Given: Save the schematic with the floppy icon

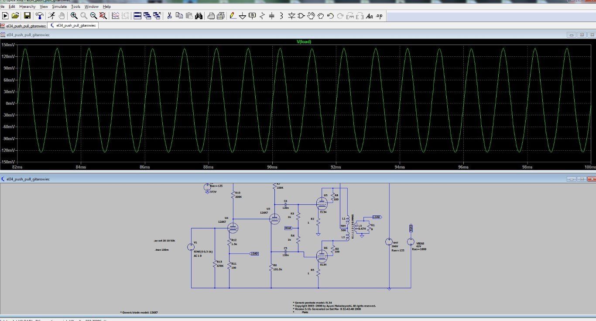Looking at the screenshot, I should 27,16.
